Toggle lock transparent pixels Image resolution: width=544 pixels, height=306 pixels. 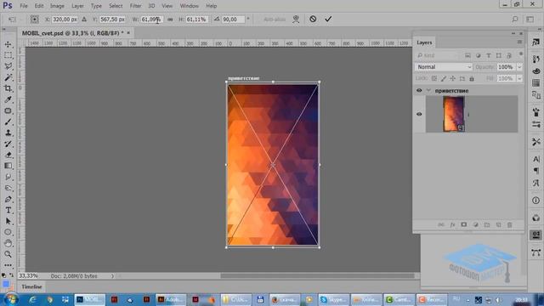point(434,79)
